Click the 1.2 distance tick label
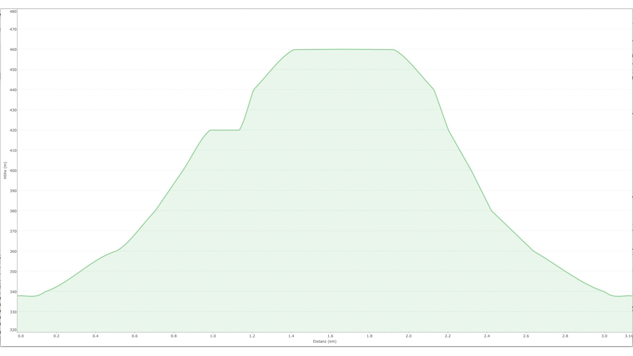 (252, 336)
